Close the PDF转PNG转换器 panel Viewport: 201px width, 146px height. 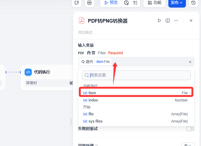tap(191, 20)
